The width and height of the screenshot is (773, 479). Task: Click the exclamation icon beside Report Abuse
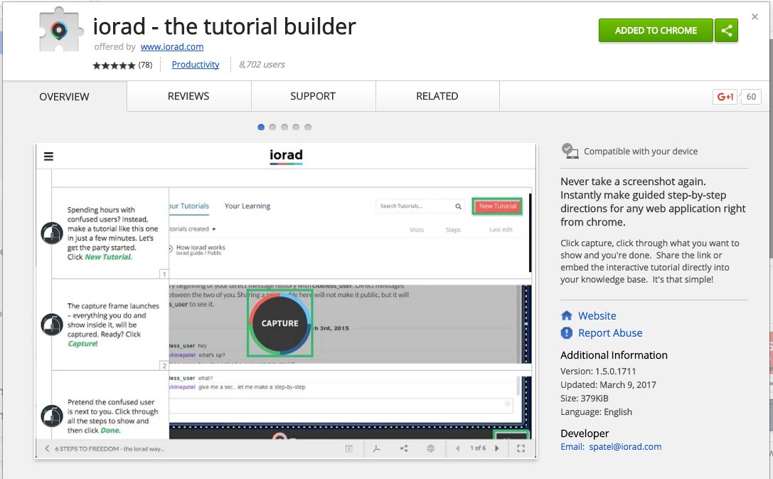coord(567,333)
